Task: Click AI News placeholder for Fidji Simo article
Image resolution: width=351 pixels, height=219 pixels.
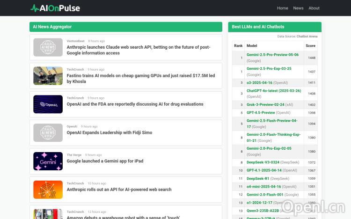Action: pos(48,133)
